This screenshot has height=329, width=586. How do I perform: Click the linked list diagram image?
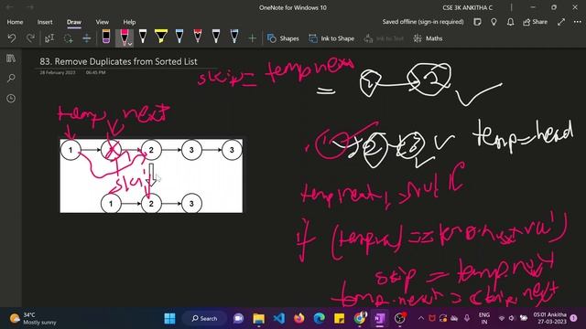click(151, 175)
